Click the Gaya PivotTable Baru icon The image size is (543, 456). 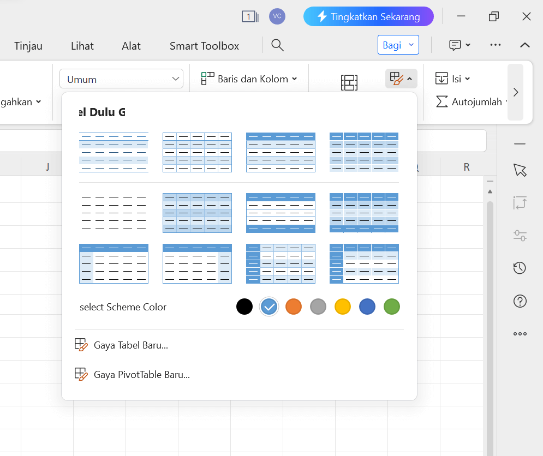click(x=81, y=374)
